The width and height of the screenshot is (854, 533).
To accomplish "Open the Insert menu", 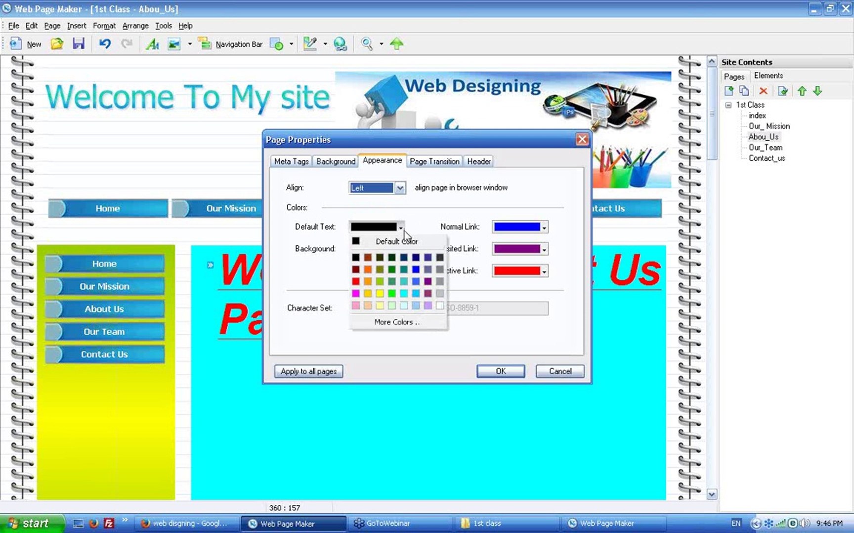I will pyautogui.click(x=77, y=26).
